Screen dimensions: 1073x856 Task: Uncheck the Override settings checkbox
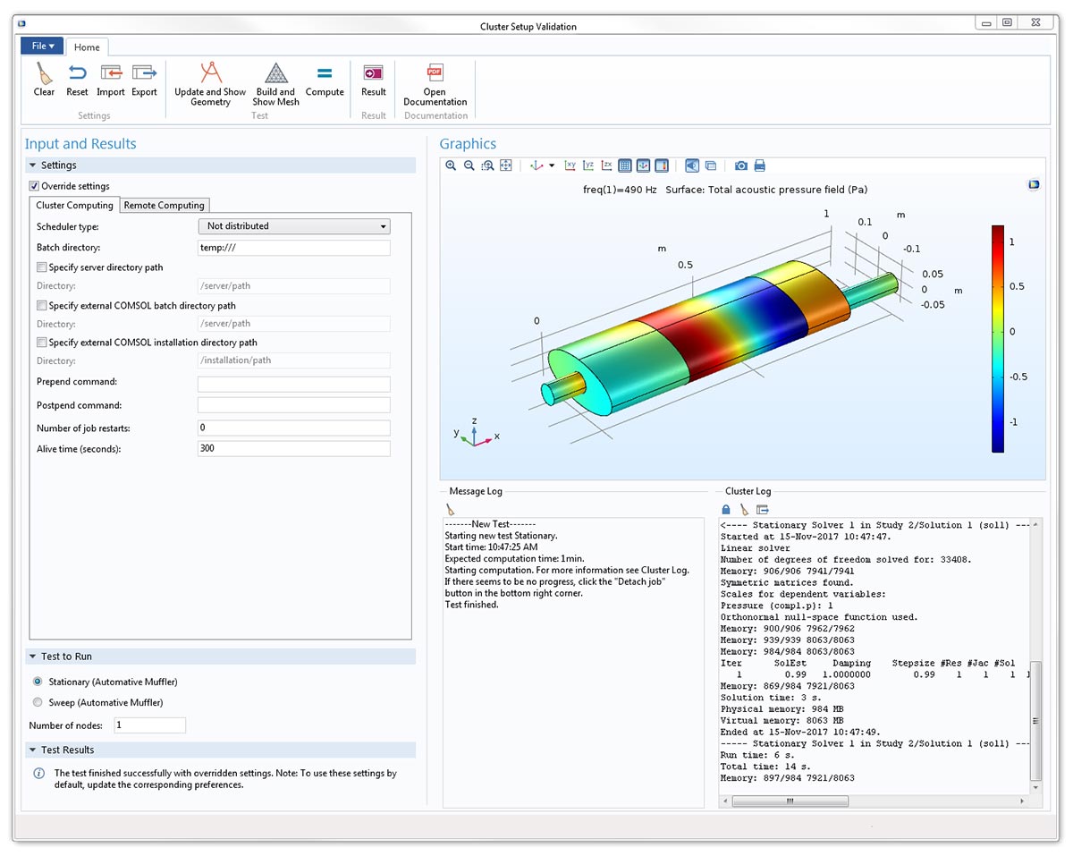tap(34, 186)
